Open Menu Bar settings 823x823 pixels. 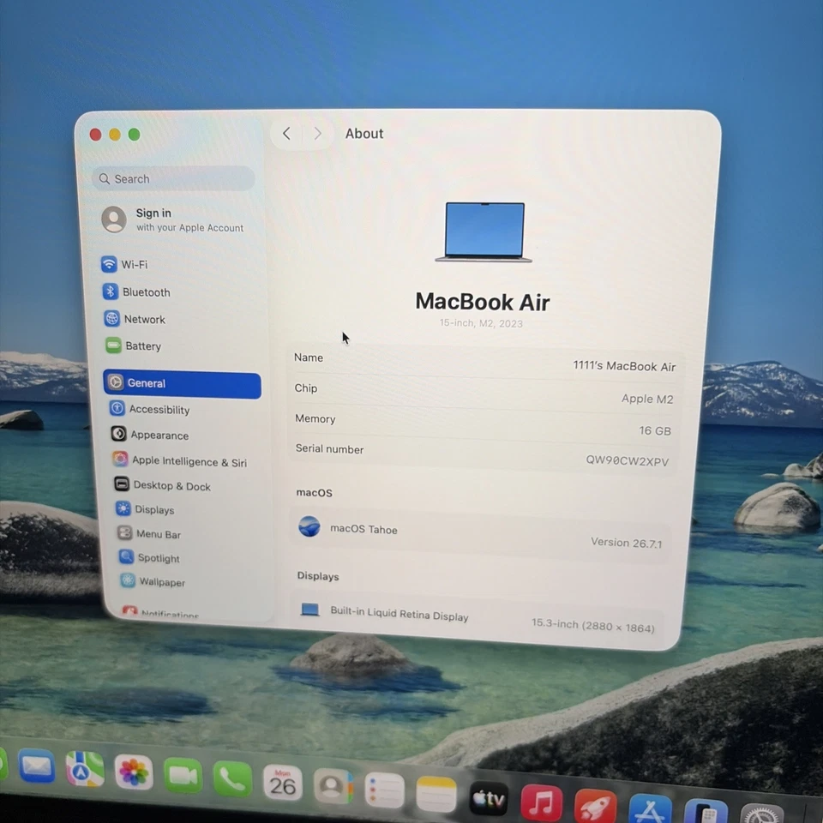click(149, 534)
